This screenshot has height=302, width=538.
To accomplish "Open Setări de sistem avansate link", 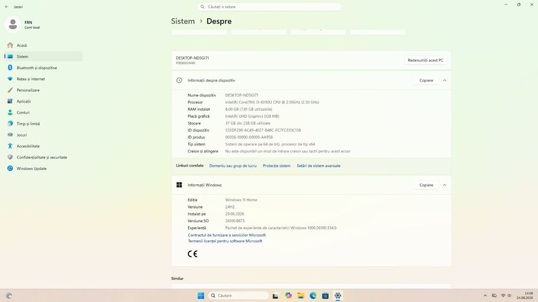I will coord(318,166).
